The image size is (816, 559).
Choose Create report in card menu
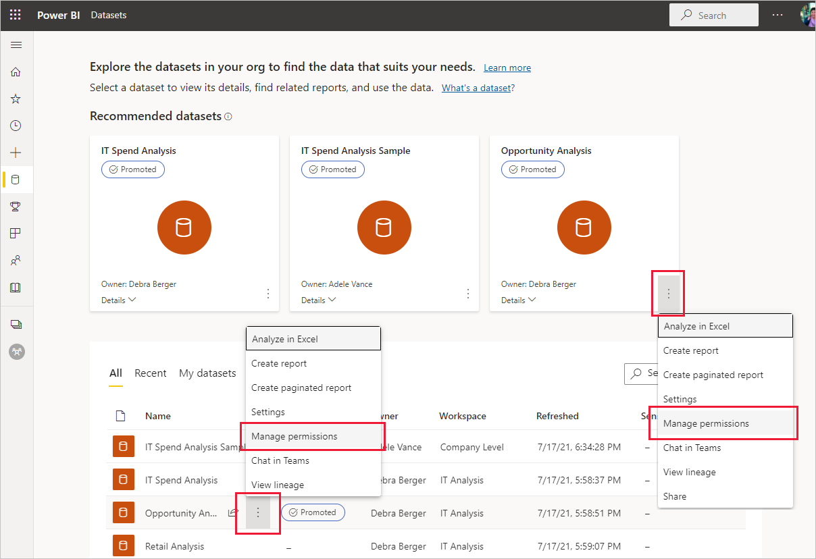click(725, 350)
